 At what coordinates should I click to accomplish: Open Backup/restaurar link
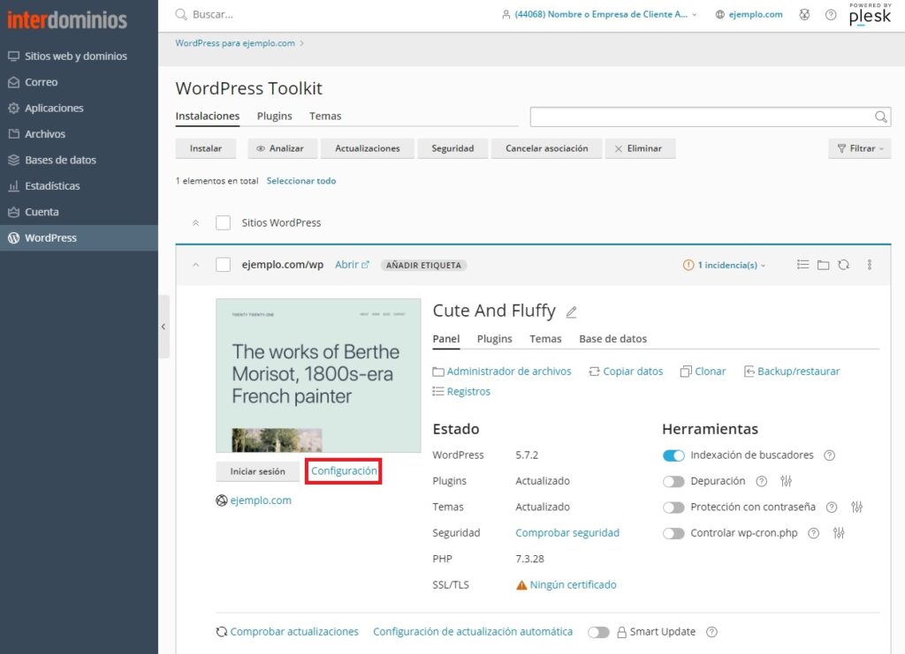tap(792, 372)
